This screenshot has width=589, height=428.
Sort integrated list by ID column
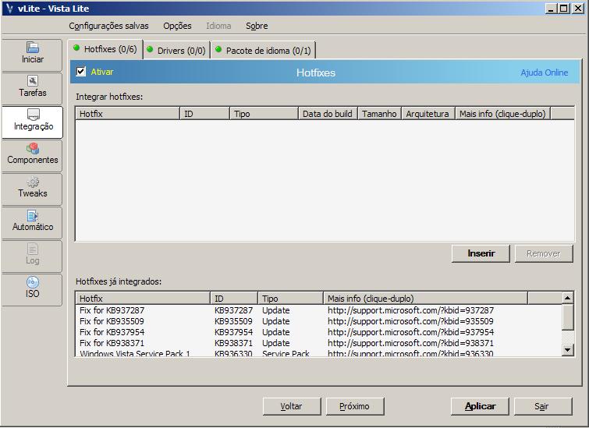(x=234, y=299)
